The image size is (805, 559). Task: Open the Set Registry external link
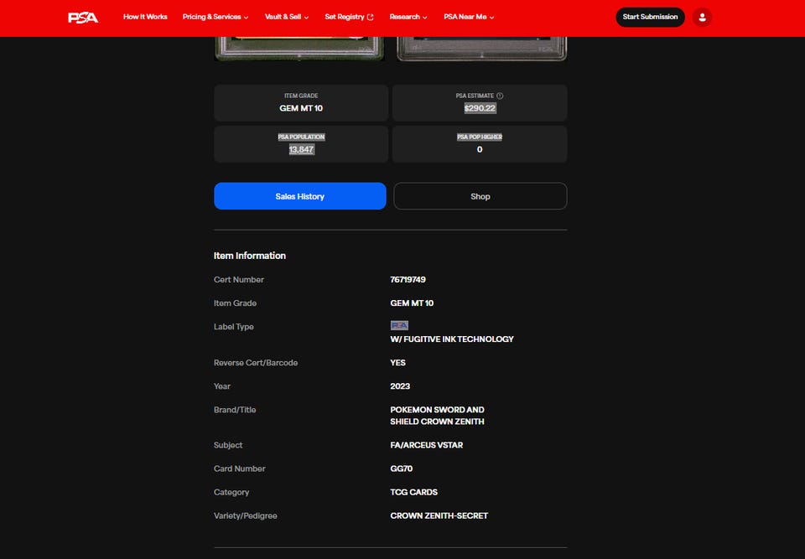pos(349,17)
